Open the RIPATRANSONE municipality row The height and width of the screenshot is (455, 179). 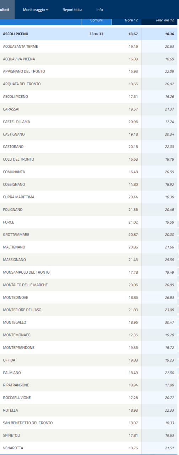point(89,385)
